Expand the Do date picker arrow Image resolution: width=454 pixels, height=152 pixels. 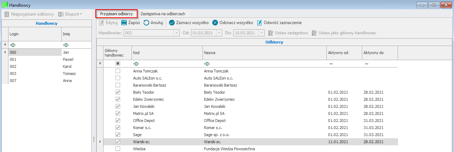(x=262, y=33)
